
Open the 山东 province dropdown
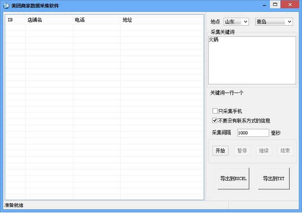pos(236,21)
